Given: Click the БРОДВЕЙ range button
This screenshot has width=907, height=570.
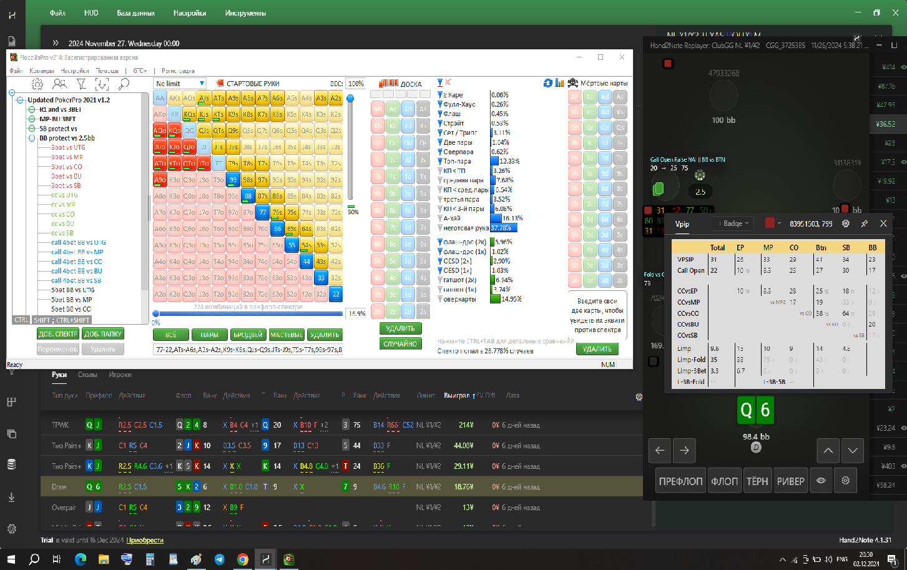Looking at the screenshot, I should (248, 335).
